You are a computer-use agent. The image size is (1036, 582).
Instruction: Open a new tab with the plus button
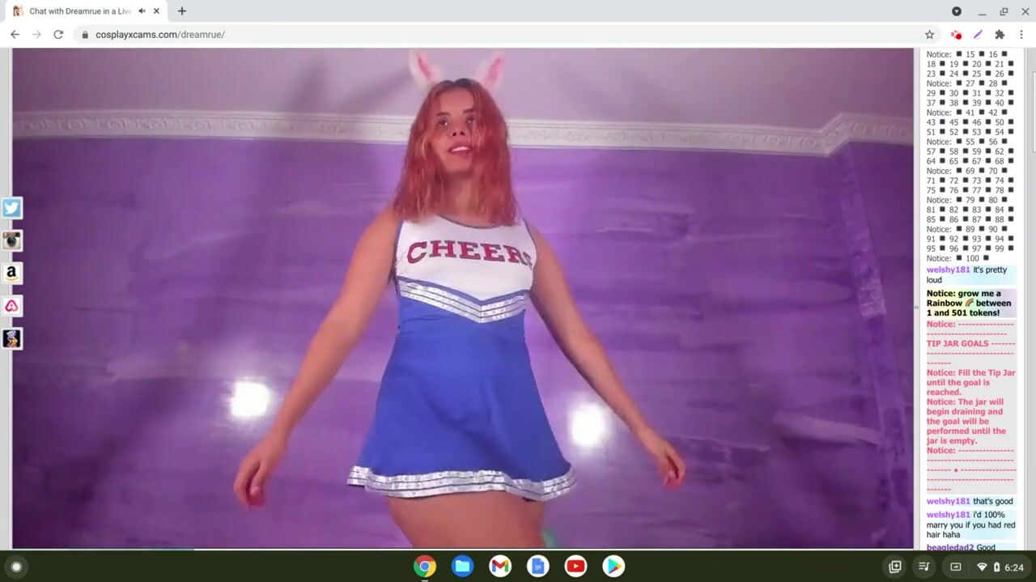pyautogui.click(x=182, y=11)
